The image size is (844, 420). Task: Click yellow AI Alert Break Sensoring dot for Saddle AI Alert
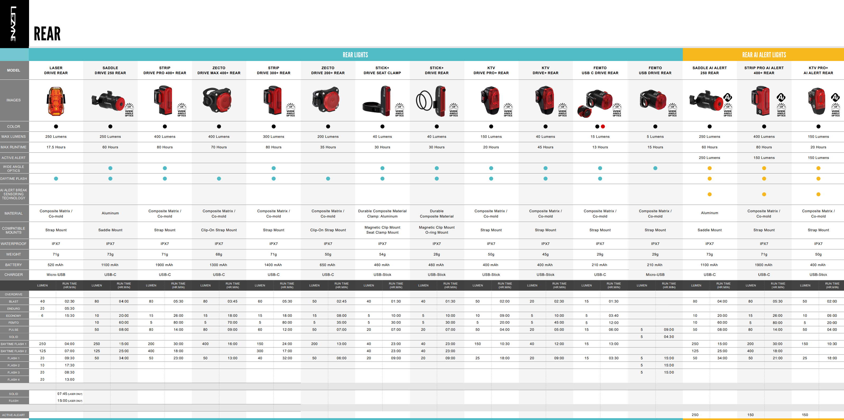pyautogui.click(x=710, y=195)
